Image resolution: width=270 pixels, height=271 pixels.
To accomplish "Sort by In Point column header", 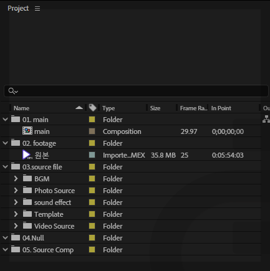I will [x=221, y=108].
